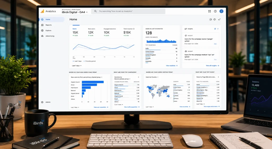Open Reports in the left navigation

pos(49,25)
